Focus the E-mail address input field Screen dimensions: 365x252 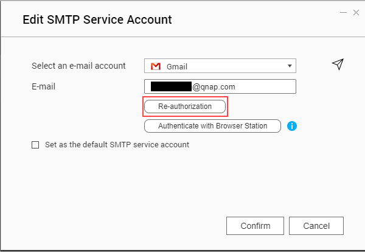click(x=262, y=86)
